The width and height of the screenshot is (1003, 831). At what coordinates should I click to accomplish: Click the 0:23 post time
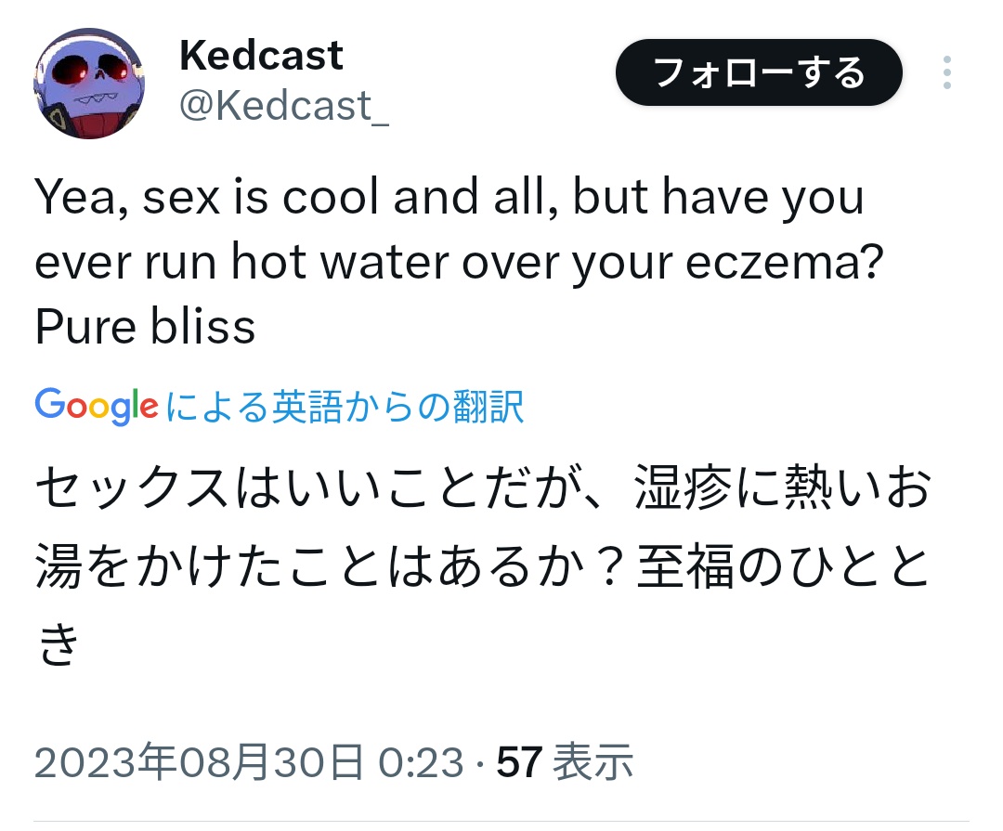click(422, 763)
